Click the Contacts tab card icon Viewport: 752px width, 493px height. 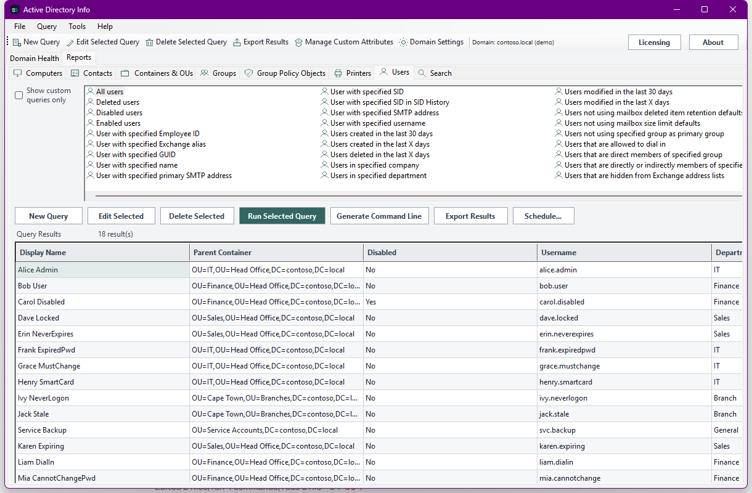click(x=75, y=73)
